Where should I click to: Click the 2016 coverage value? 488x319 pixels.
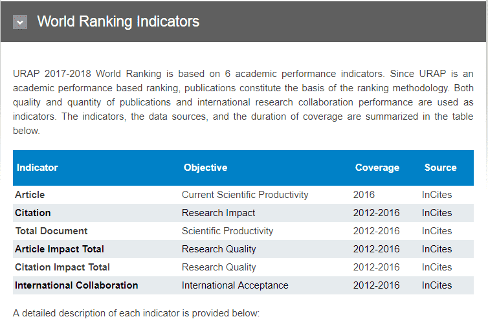(364, 195)
